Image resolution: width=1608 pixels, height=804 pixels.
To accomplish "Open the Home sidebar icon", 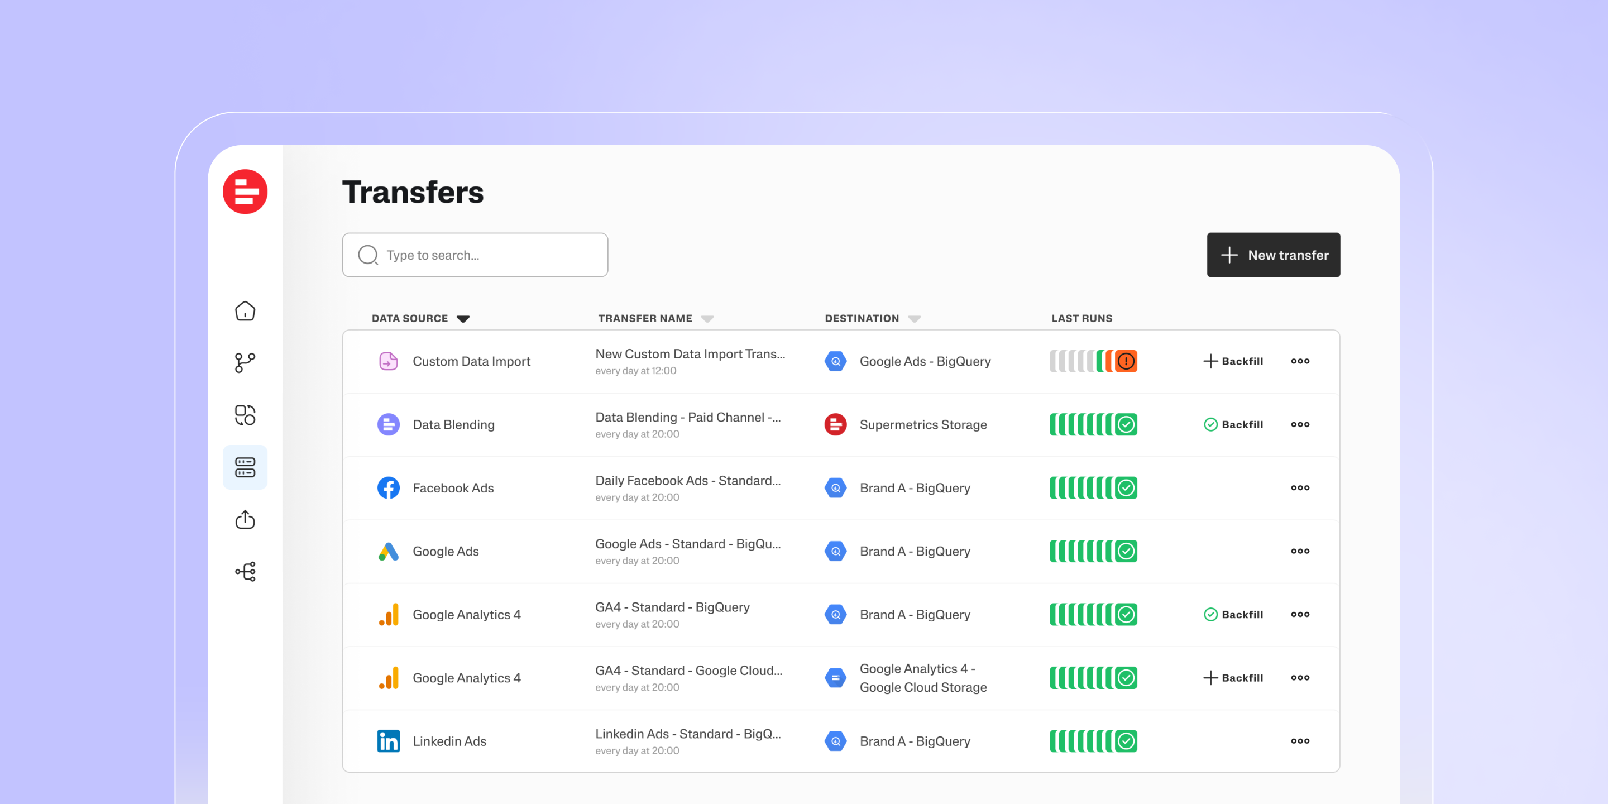I will click(245, 311).
